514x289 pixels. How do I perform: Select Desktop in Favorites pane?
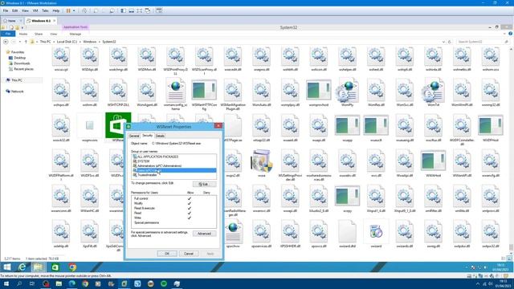[x=19, y=58]
